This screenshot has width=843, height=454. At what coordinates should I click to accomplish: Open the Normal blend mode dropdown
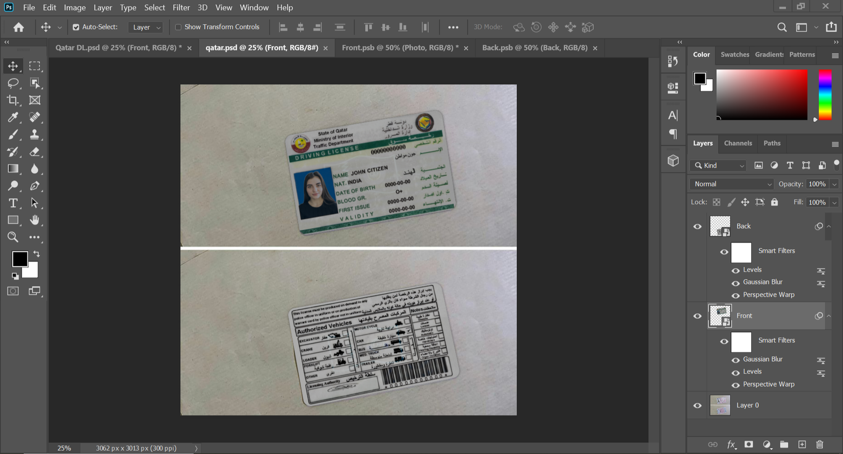(x=731, y=184)
